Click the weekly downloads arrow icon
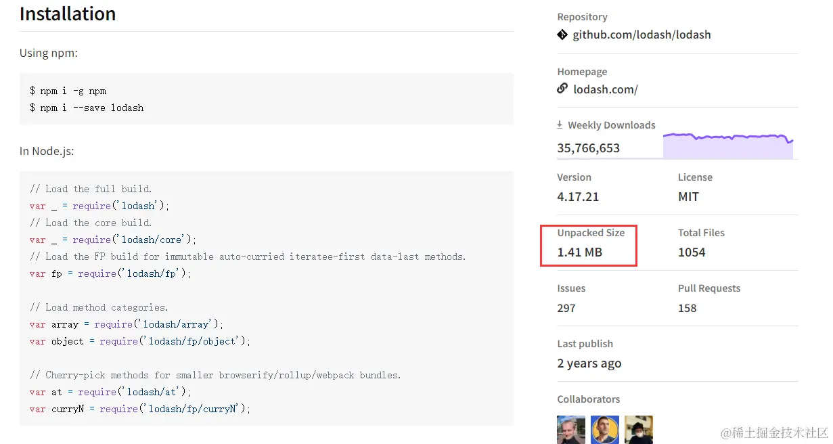Viewport: 833px width, 444px height. (x=560, y=125)
